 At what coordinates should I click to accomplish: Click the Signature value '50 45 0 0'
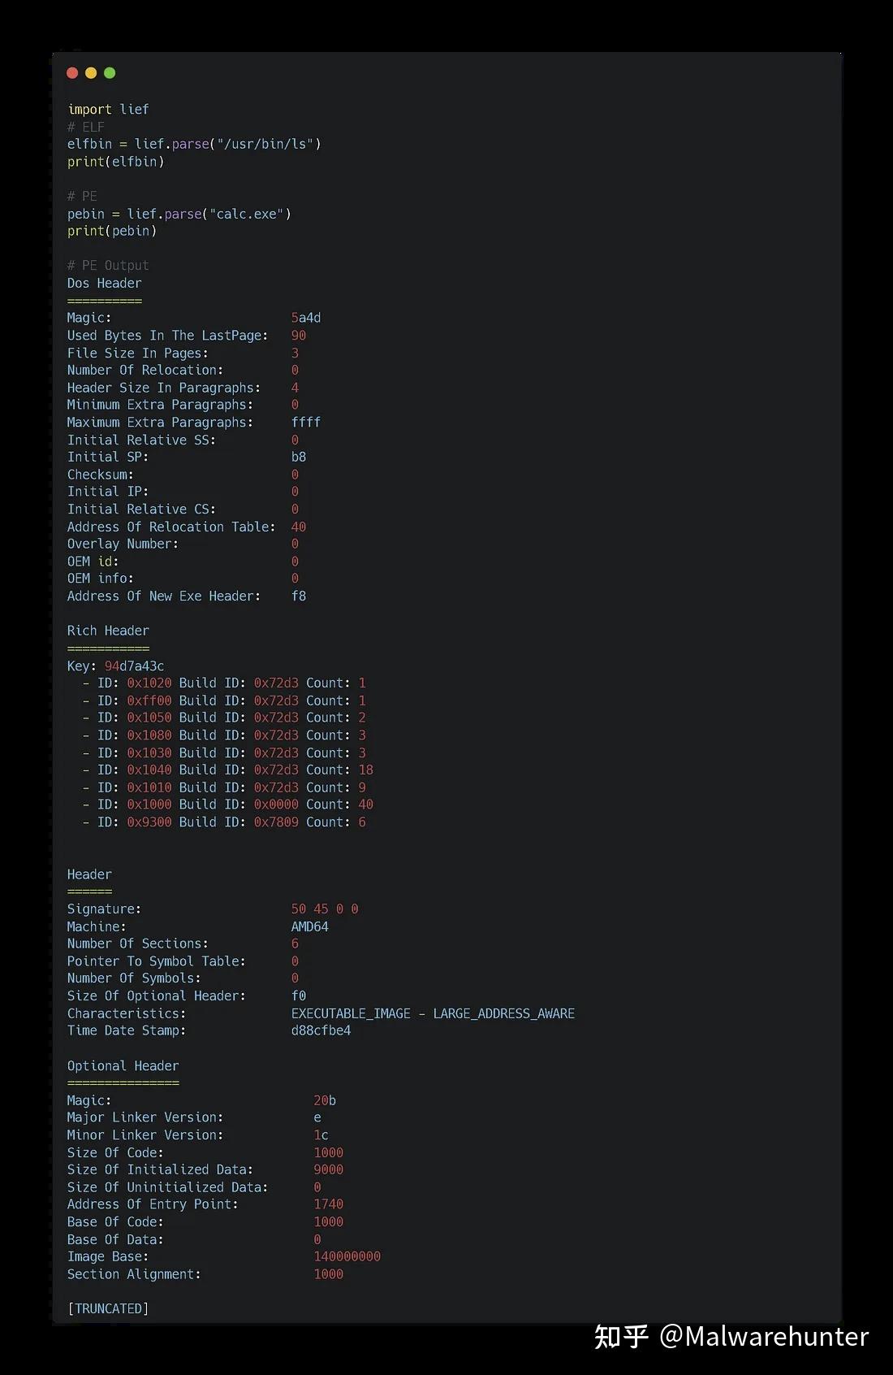(x=325, y=909)
